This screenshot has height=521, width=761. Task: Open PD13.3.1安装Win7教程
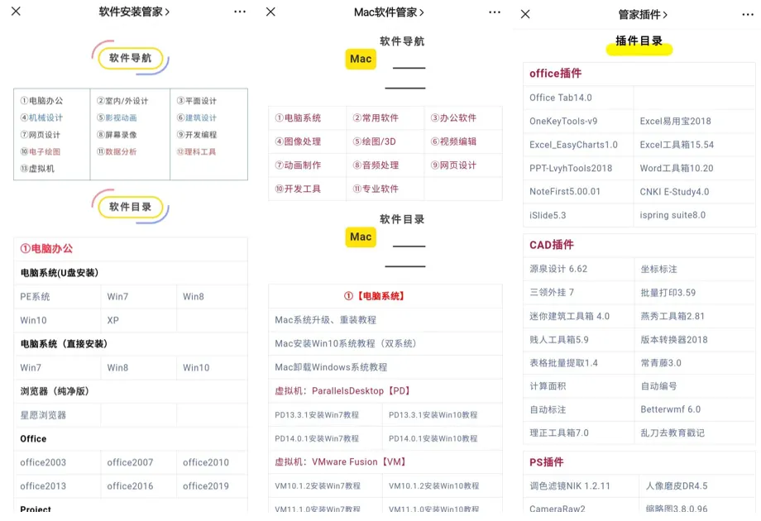(317, 415)
